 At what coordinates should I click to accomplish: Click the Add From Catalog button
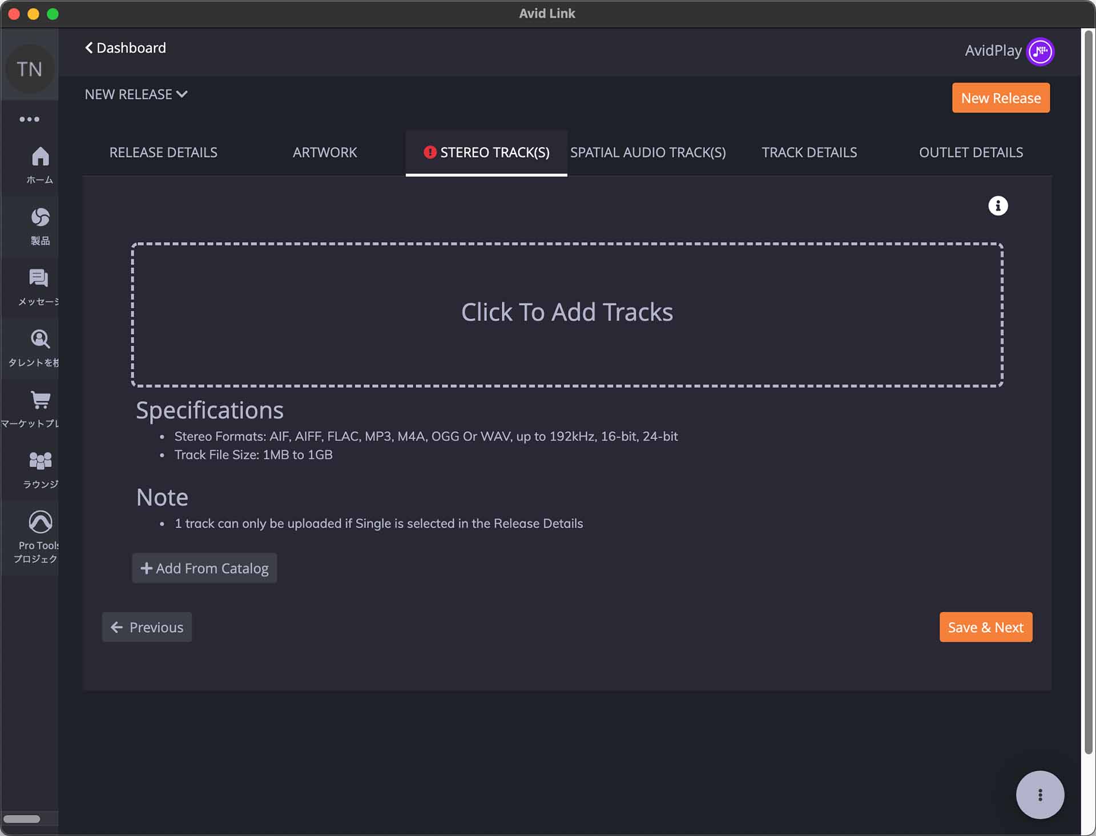pos(204,568)
